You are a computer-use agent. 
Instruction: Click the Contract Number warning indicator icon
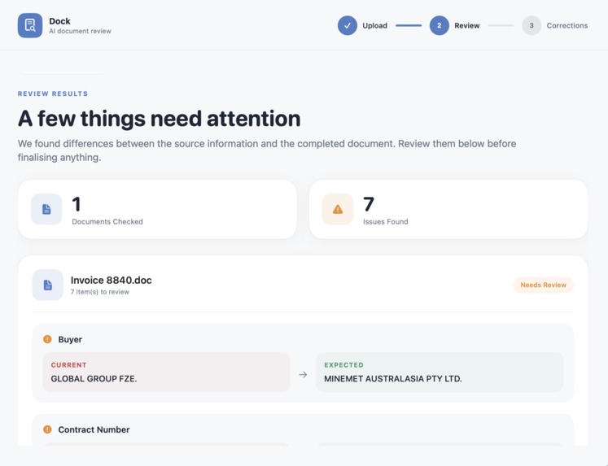[x=47, y=429]
